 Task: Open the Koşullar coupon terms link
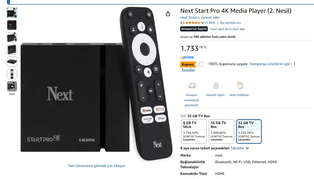coord(188,70)
